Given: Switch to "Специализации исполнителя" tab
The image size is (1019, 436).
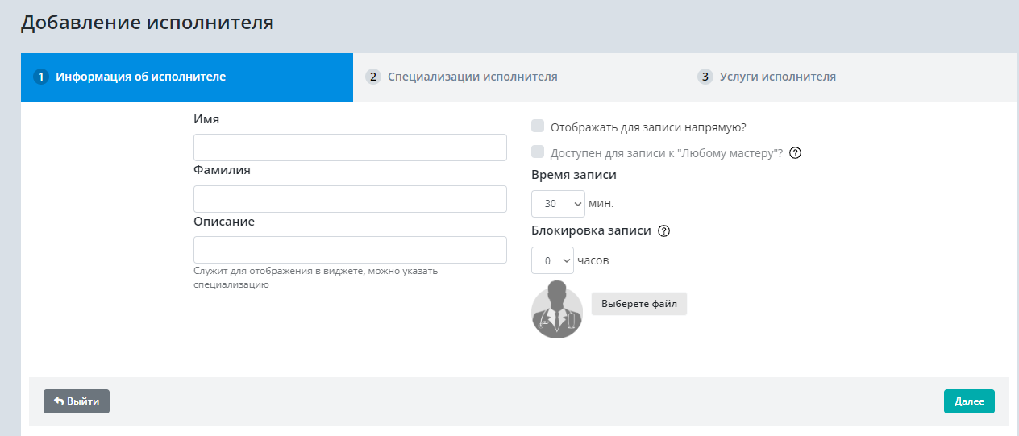Looking at the screenshot, I should point(472,77).
